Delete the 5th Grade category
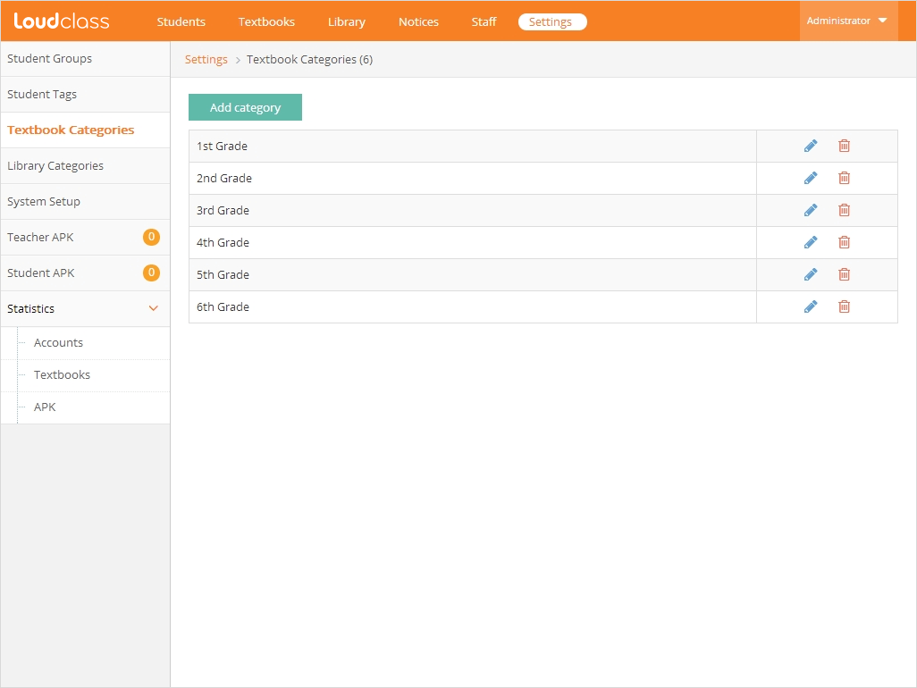The height and width of the screenshot is (688, 917). point(844,274)
